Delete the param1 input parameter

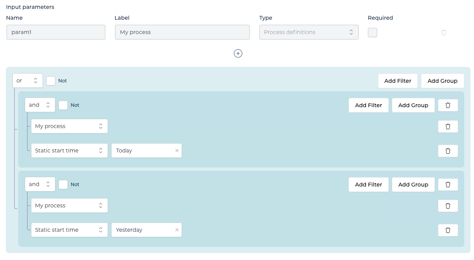[x=444, y=32]
